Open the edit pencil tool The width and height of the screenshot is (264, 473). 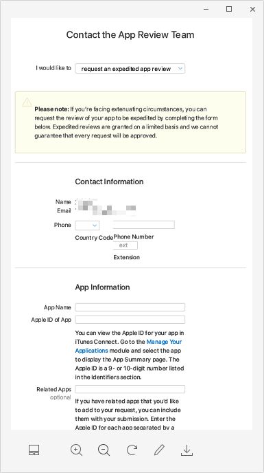159,450
